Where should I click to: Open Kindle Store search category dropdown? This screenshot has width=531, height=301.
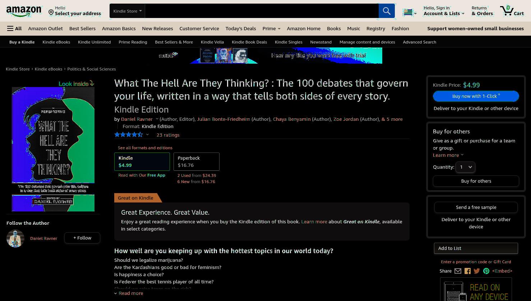point(127,11)
